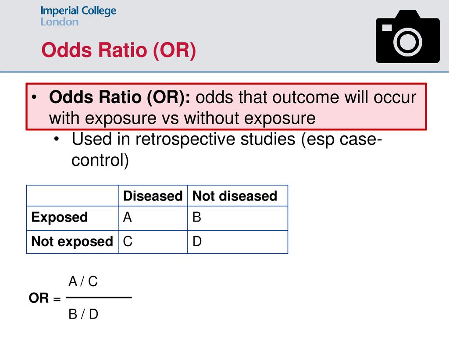Image resolution: width=449 pixels, height=337 pixels.
Task: Click the 'A / C' formula numerator
Action: point(83,281)
